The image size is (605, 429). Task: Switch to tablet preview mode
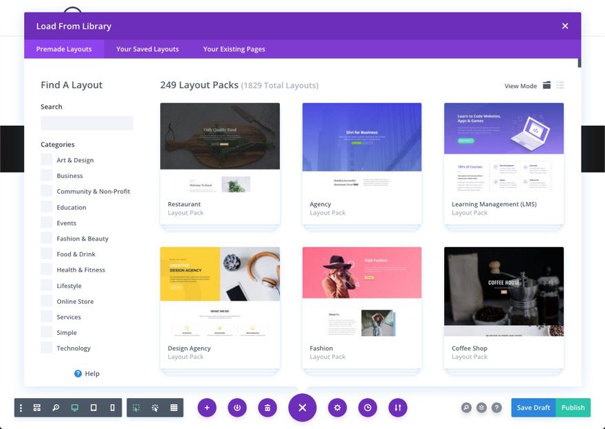tap(93, 407)
